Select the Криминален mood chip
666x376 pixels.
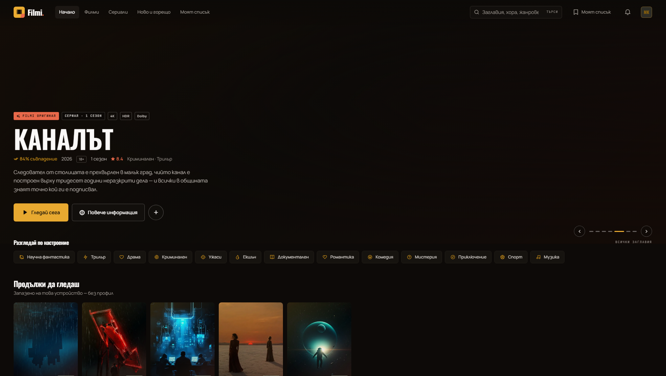170,257
